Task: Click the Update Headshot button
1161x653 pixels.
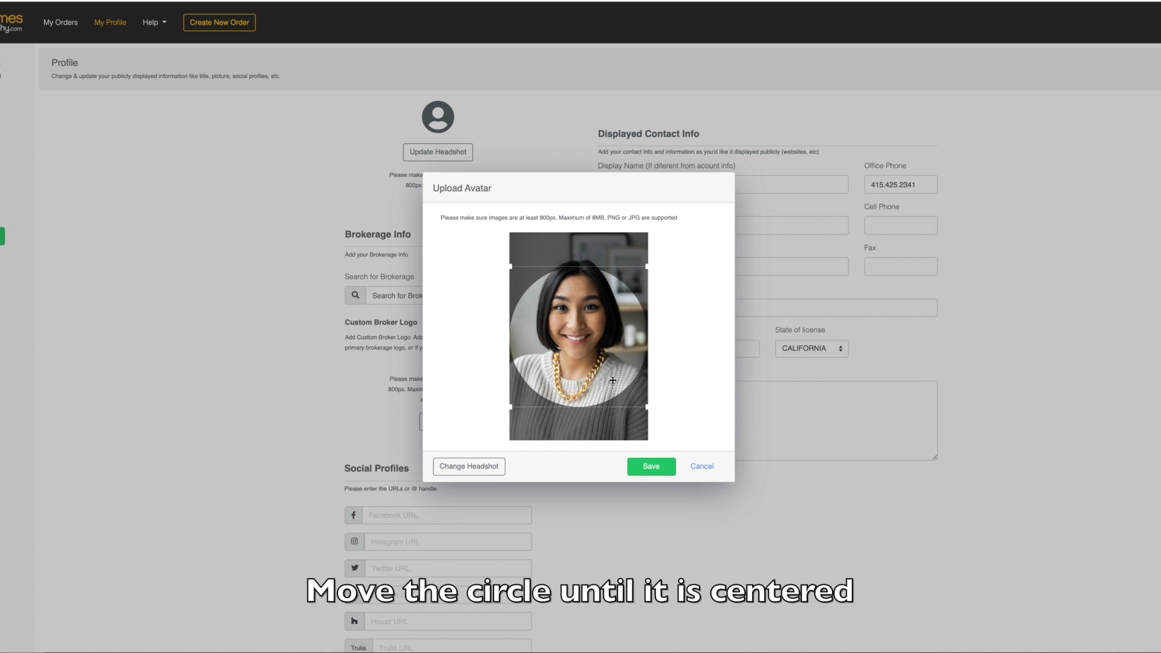Action: [437, 152]
